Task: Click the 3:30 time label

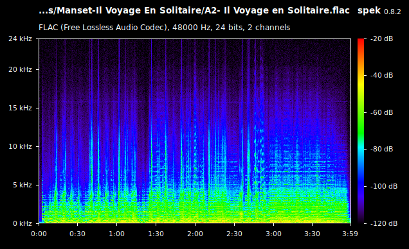Action: pyautogui.click(x=313, y=234)
